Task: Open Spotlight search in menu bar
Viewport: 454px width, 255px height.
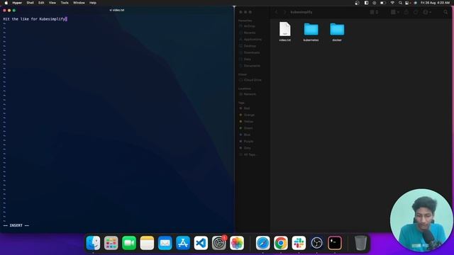Action: tap(400, 3)
